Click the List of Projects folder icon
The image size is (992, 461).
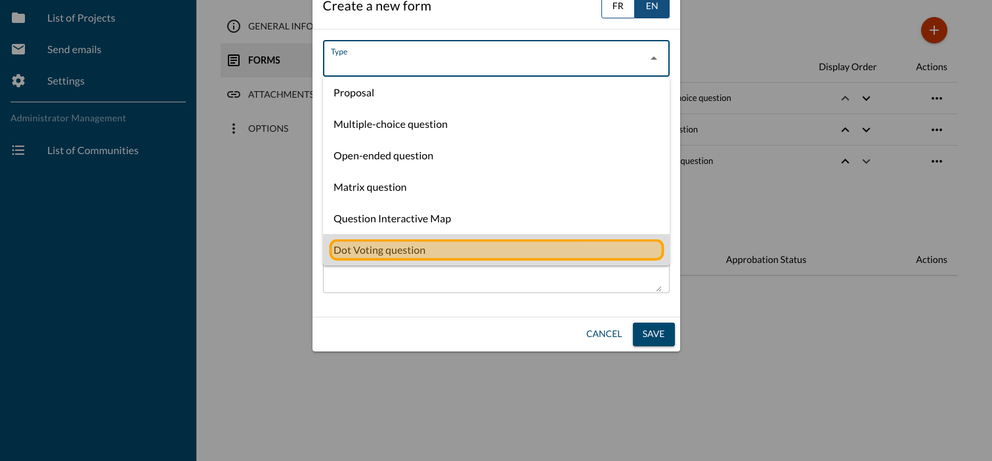[x=18, y=18]
